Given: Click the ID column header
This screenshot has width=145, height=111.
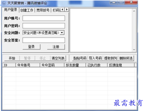Looking at the screenshot, I should (9, 65).
